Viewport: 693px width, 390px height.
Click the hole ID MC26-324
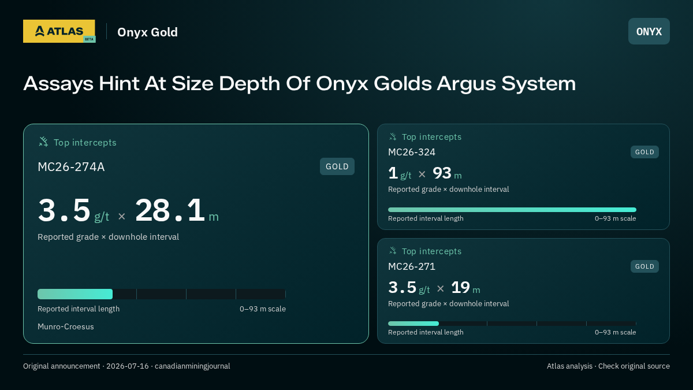click(412, 152)
